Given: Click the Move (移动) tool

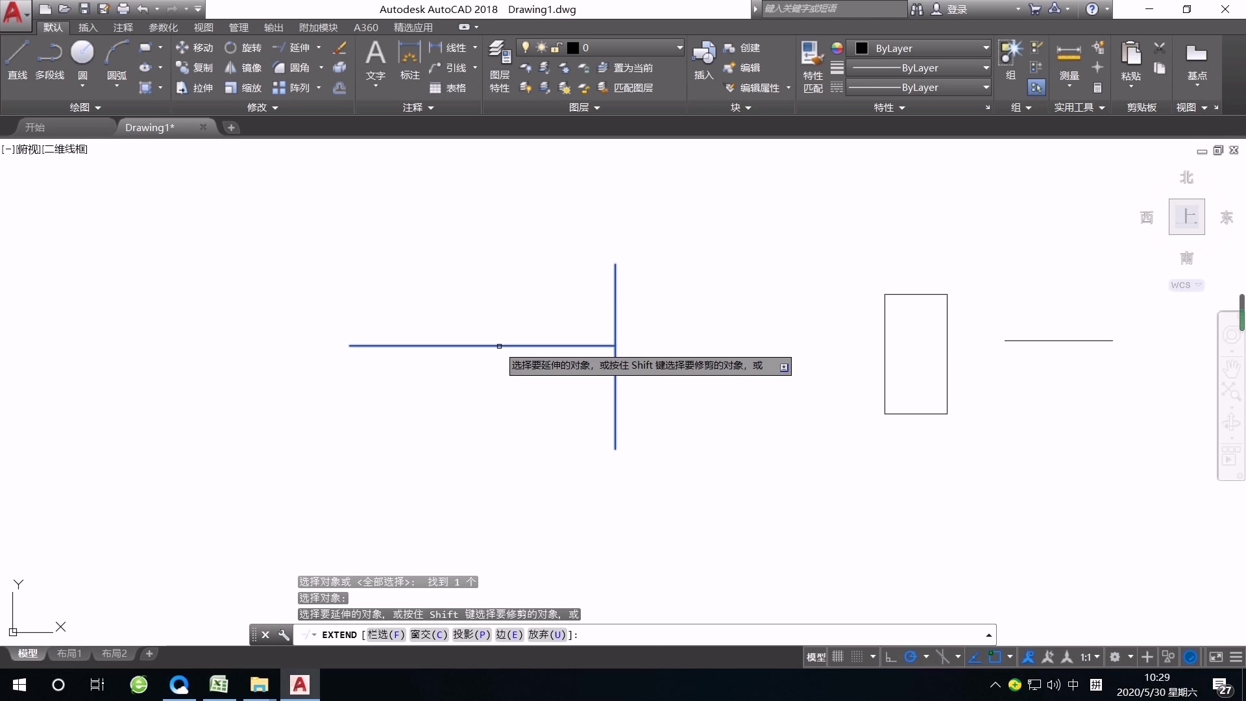Looking at the screenshot, I should tap(195, 47).
